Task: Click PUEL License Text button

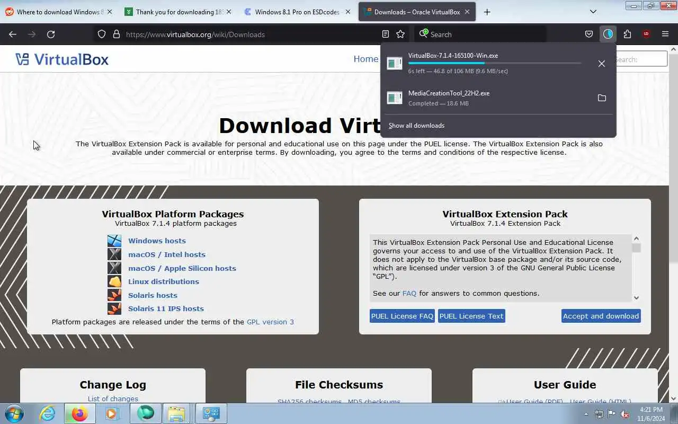Action: pos(471,316)
